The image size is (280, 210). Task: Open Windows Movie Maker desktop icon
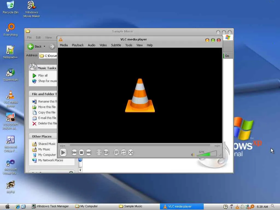tap(32, 9)
